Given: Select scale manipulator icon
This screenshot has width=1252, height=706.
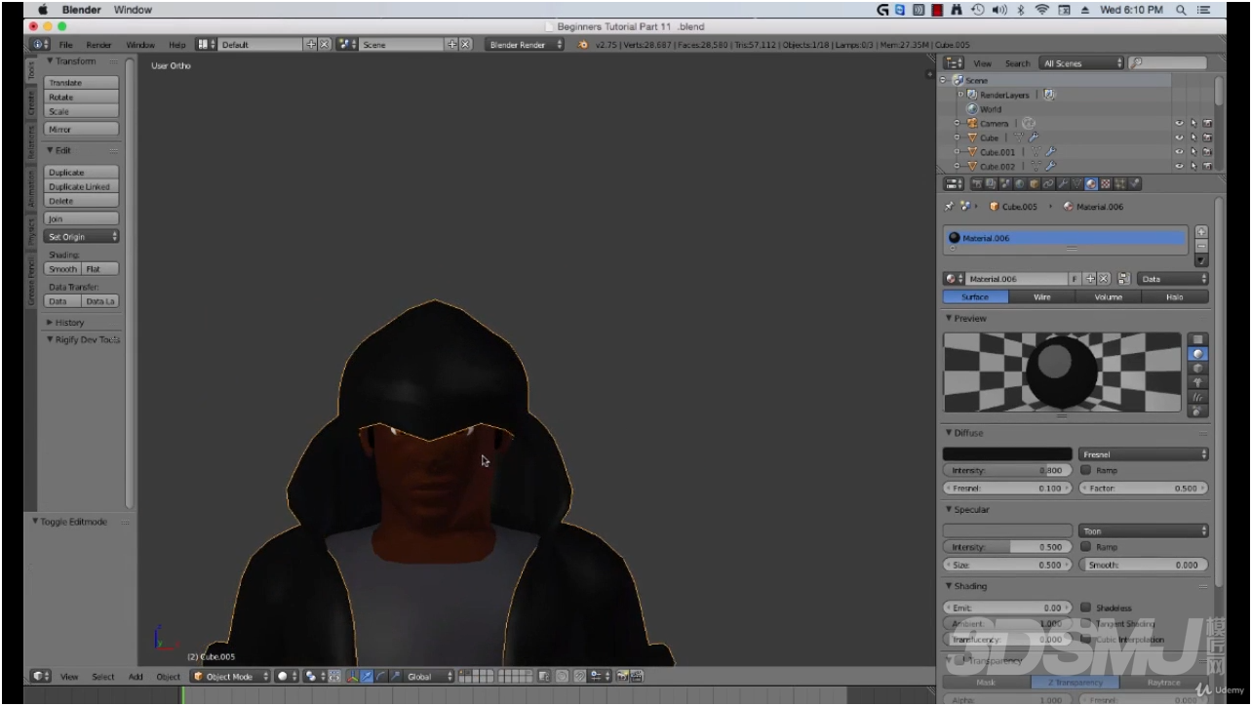Looking at the screenshot, I should click(396, 676).
